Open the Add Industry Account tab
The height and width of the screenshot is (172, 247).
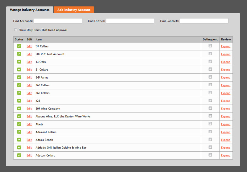click(74, 10)
